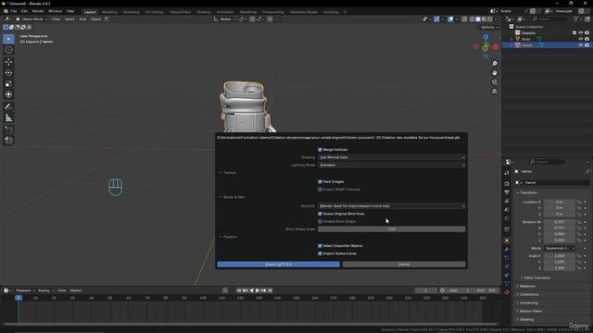593x333 pixels.
Task: Open the Object properties tab
Action: 507,240
